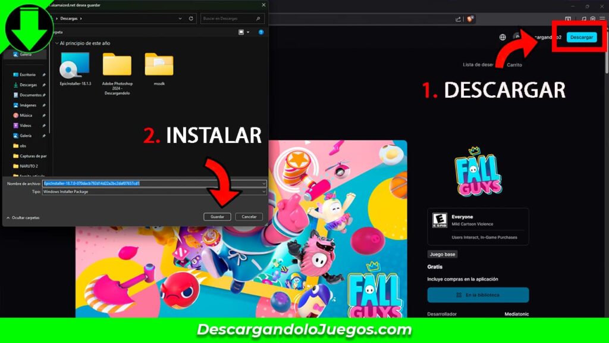Click the Guardar button
Screen dimensions: 609x343
coord(216,216)
